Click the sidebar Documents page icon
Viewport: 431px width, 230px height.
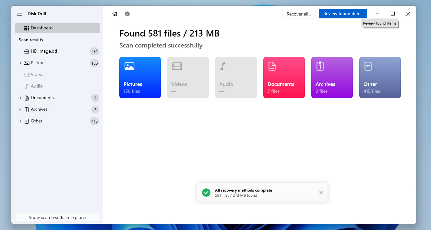(27, 98)
